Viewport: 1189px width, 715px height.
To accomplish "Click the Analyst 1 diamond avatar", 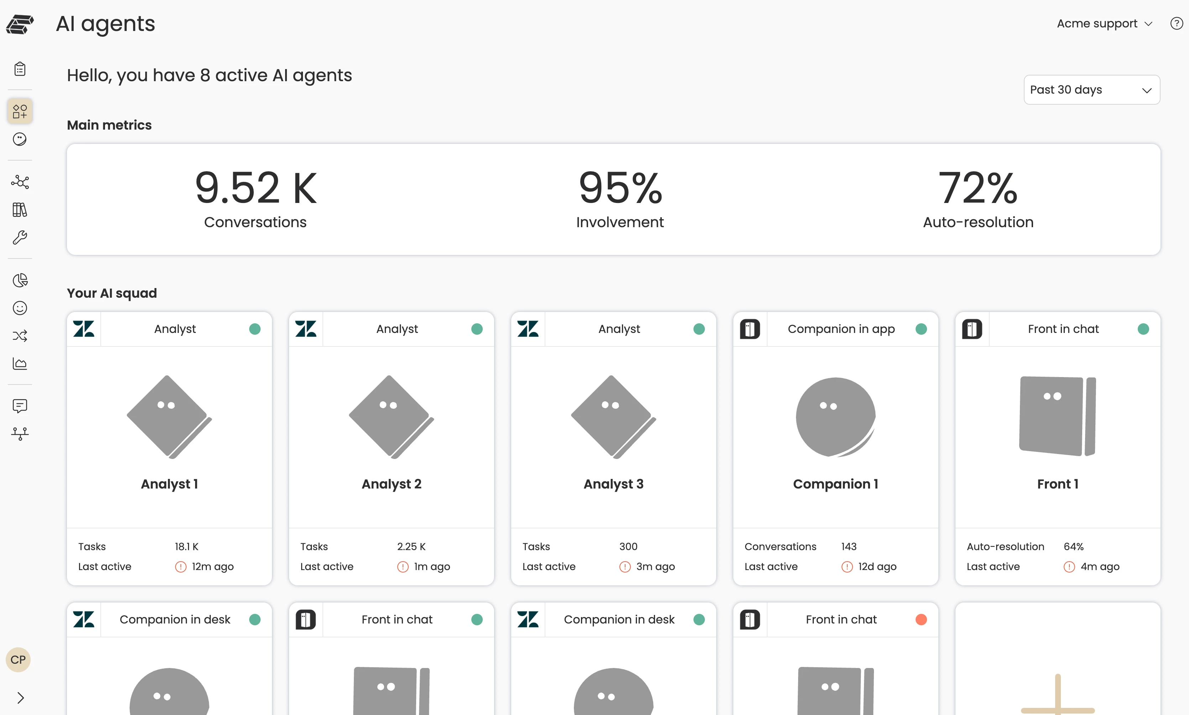I will [169, 417].
